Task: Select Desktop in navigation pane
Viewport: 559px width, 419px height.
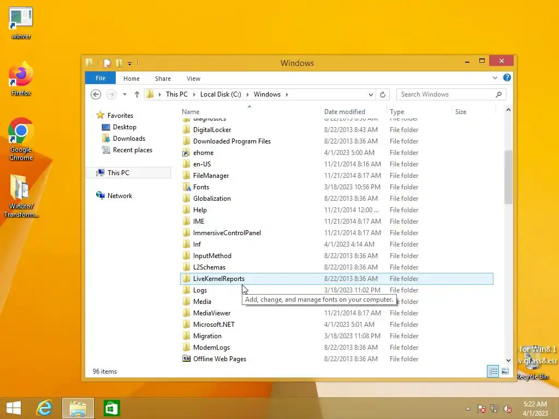Action: coord(118,127)
